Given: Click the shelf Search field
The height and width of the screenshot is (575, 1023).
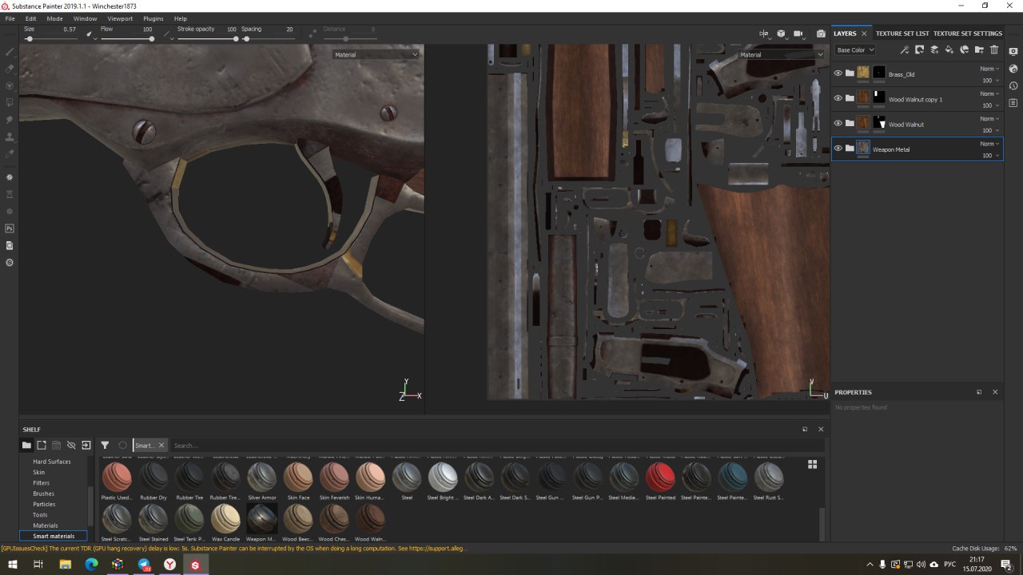Looking at the screenshot, I should (x=496, y=445).
